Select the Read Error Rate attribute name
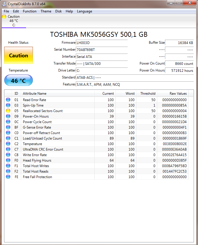The width and height of the screenshot is (198, 245). (34, 100)
